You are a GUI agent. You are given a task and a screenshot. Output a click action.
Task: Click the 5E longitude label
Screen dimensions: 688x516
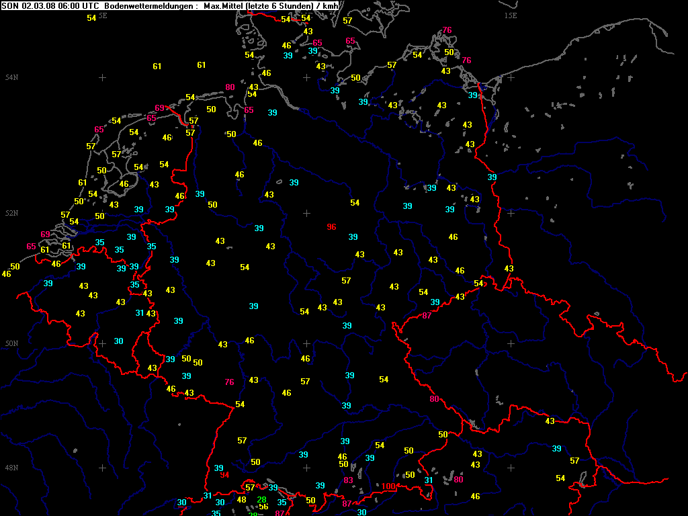coord(102,15)
